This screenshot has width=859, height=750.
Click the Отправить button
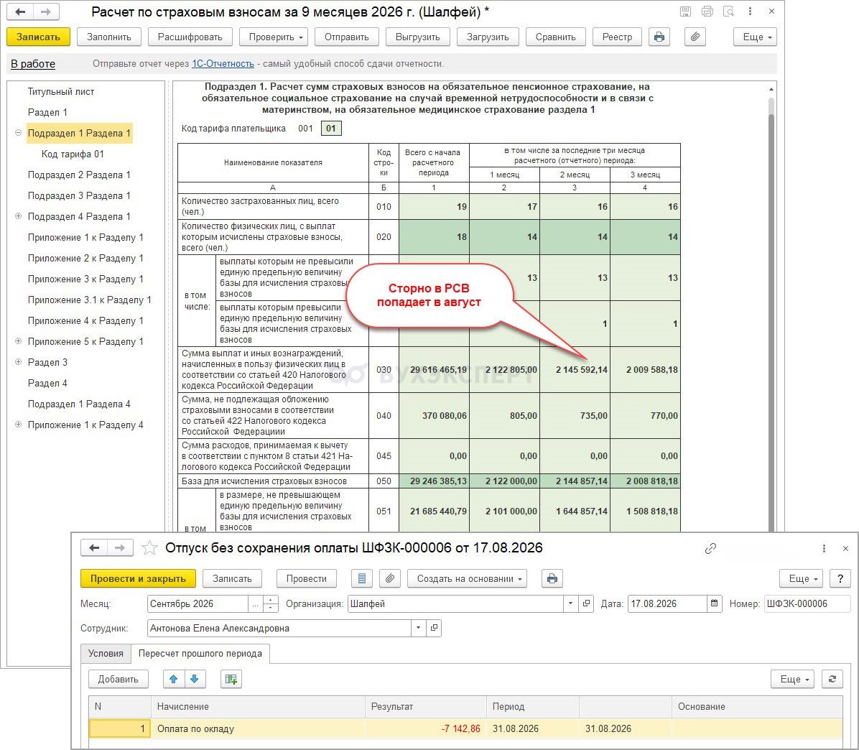click(347, 37)
